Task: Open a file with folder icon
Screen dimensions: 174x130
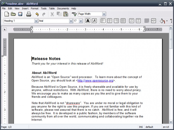Action: [x=13, y=14]
